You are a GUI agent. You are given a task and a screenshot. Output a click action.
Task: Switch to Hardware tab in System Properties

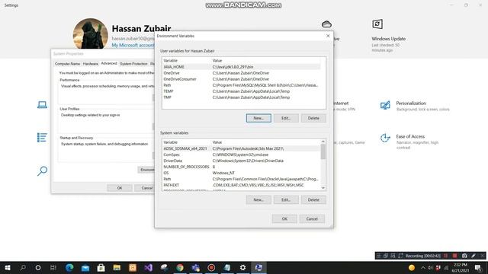(91, 64)
